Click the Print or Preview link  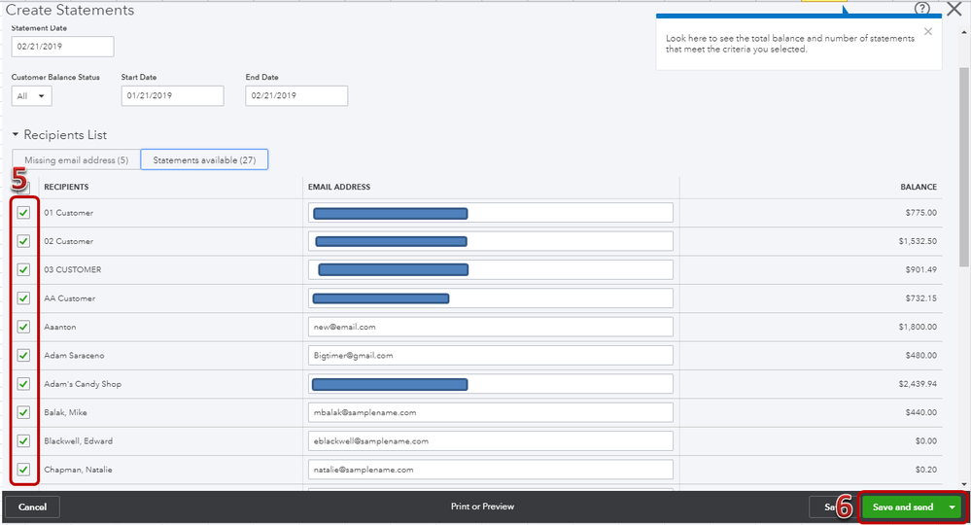click(x=482, y=507)
